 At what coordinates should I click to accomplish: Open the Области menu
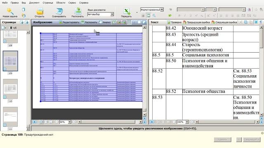click(x=61, y=3)
